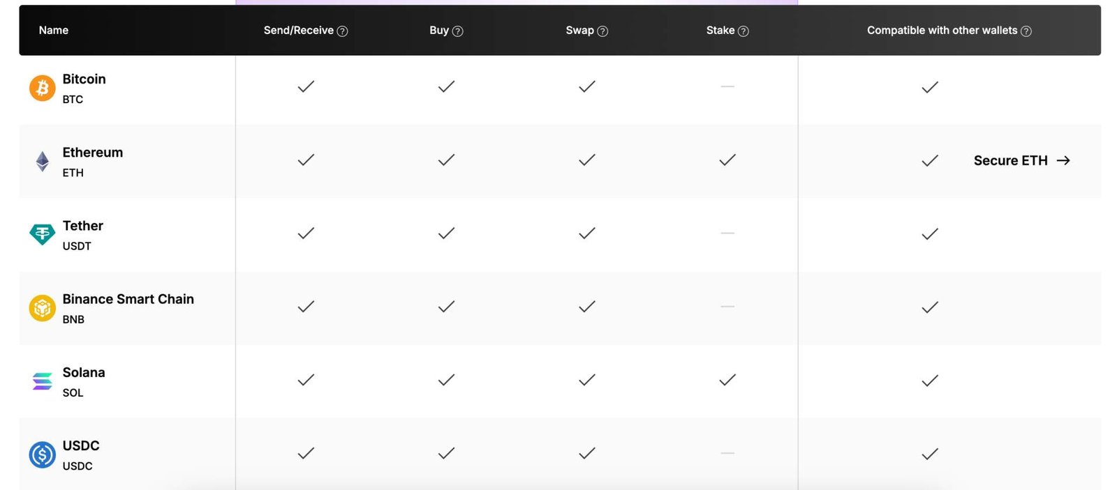Select the SOL ticker text
The image size is (1117, 490).
(73, 392)
